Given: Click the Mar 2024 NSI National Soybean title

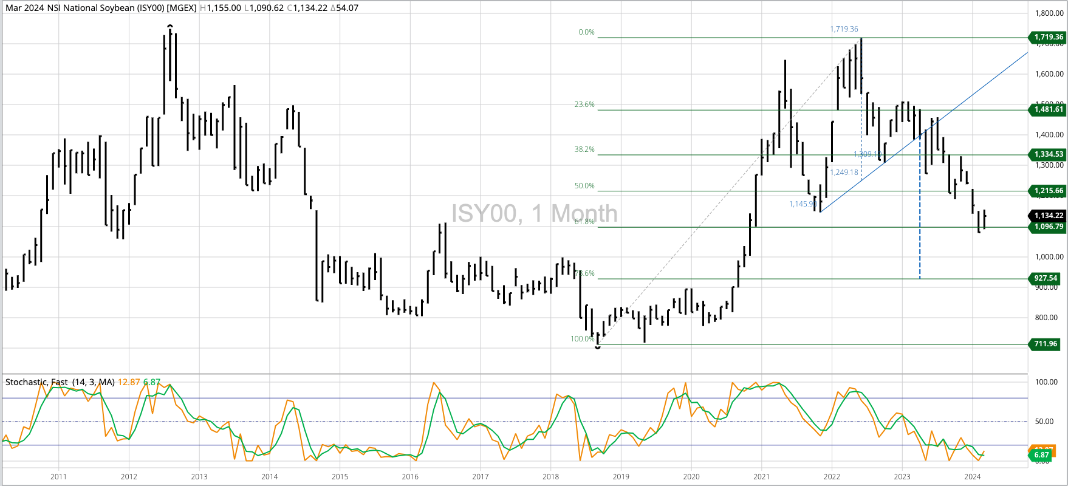Looking at the screenshot, I should point(101,8).
